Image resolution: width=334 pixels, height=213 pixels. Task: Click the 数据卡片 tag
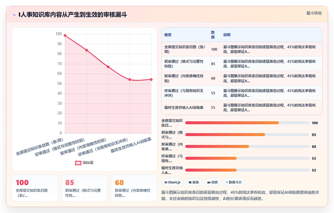point(234,182)
